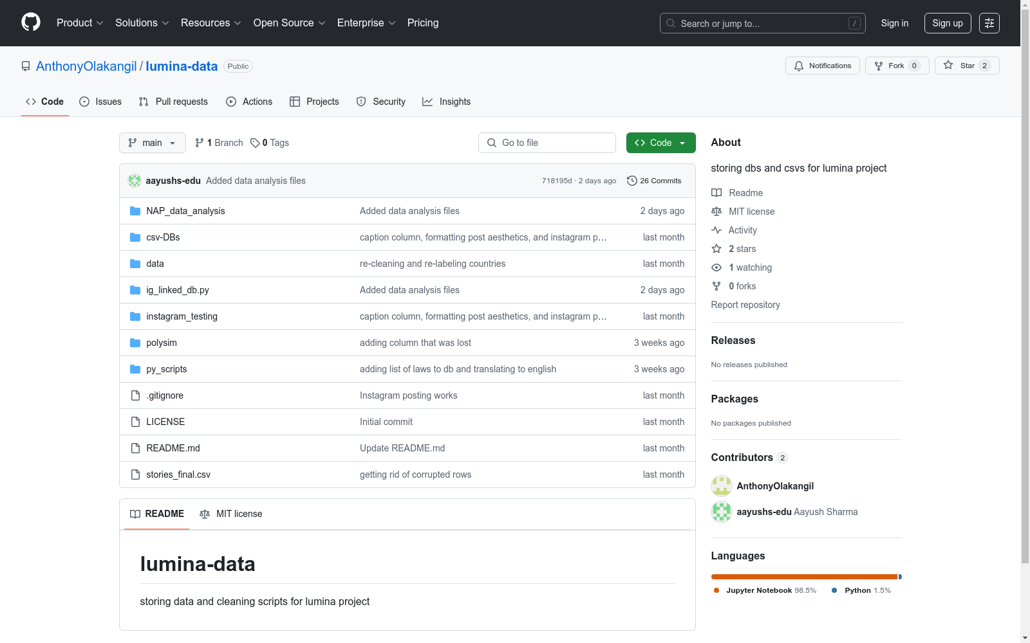Switch to the Issues tab

tap(100, 102)
